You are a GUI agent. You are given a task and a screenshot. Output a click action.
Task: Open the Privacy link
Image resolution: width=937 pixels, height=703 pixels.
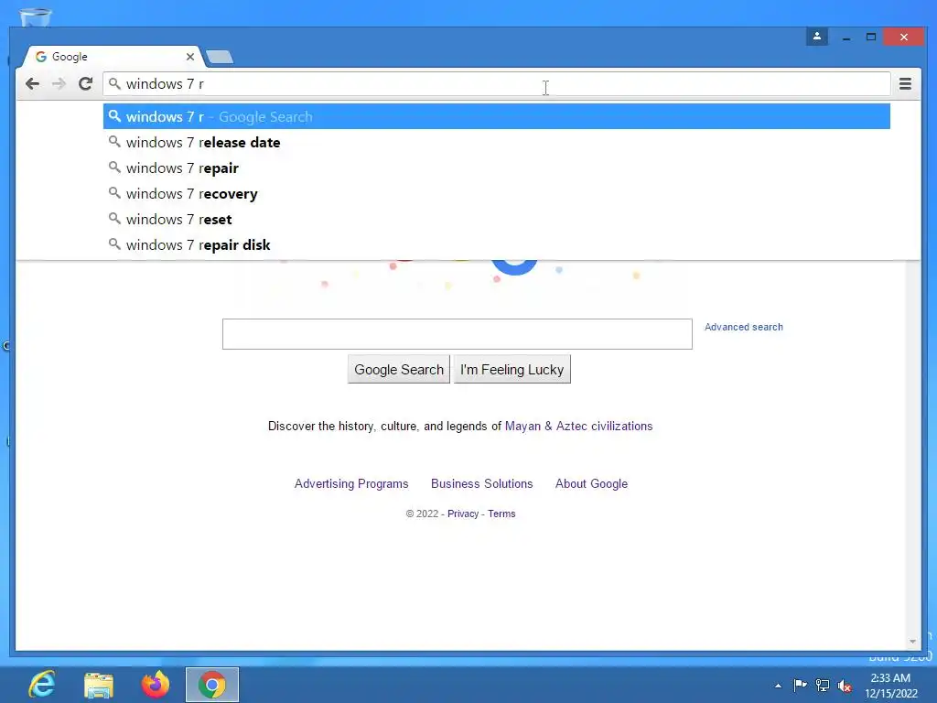click(463, 514)
